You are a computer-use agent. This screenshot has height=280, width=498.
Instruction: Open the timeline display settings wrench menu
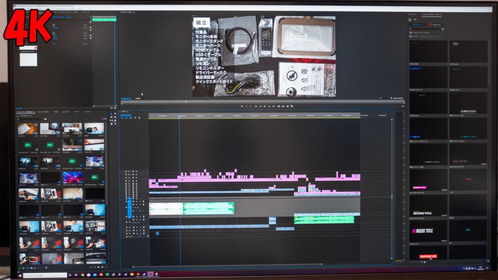(x=139, y=118)
